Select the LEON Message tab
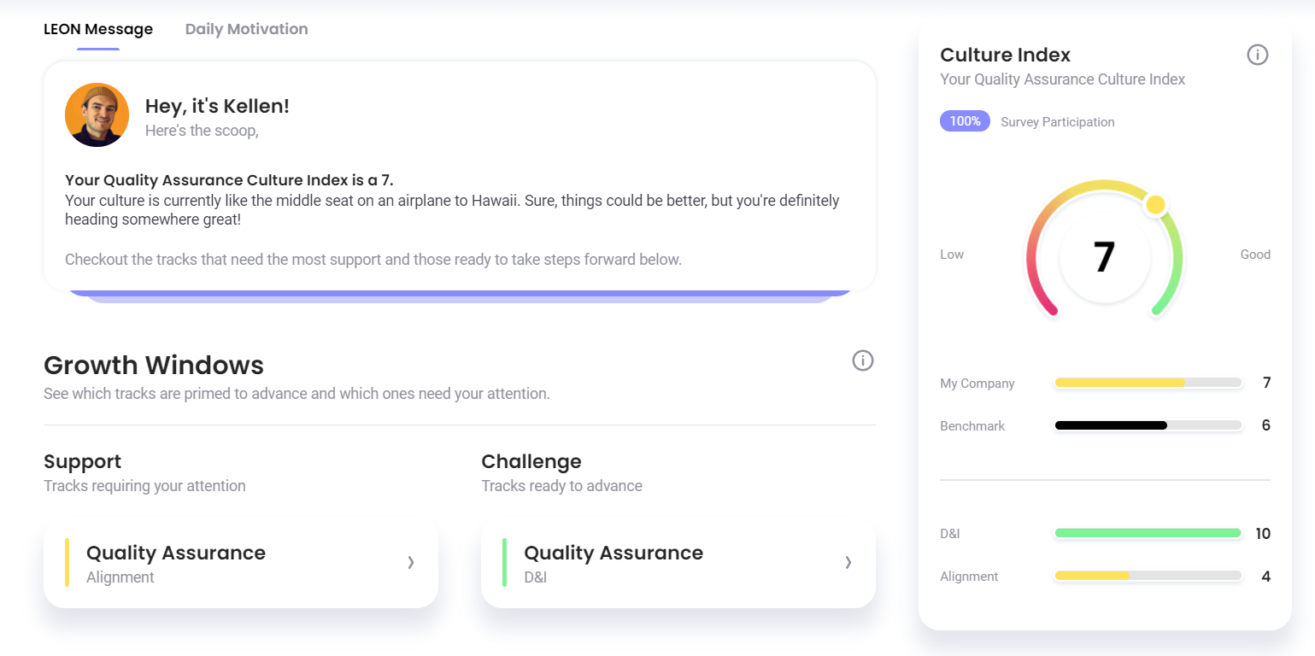This screenshot has width=1315, height=656. pos(98,29)
